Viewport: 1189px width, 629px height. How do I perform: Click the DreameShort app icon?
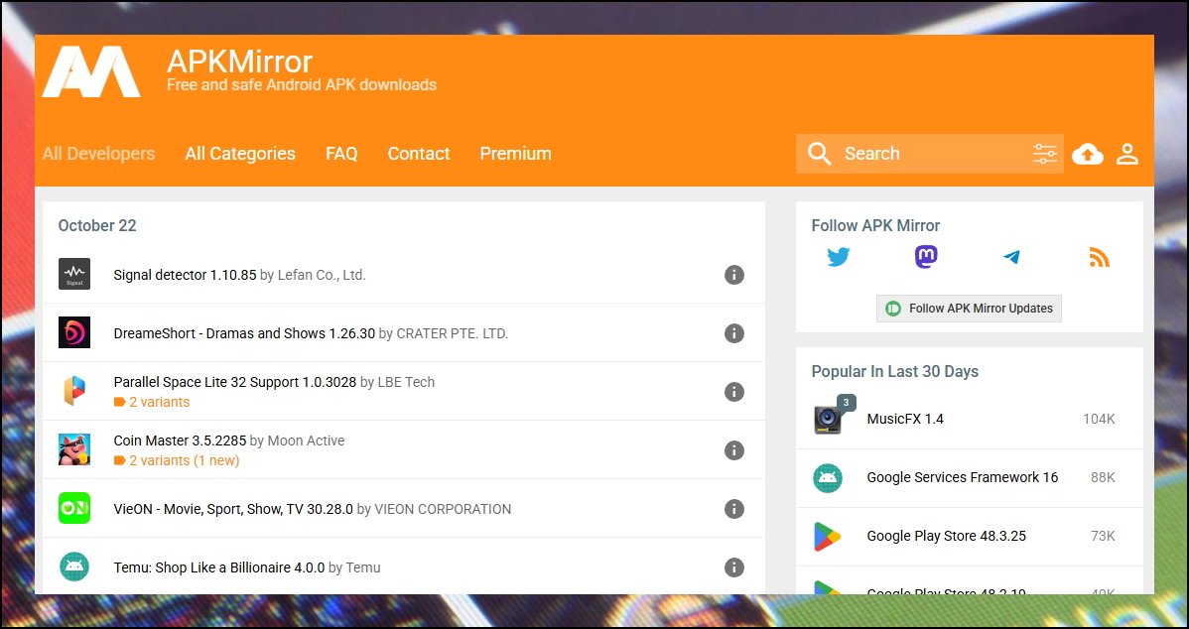(x=74, y=332)
